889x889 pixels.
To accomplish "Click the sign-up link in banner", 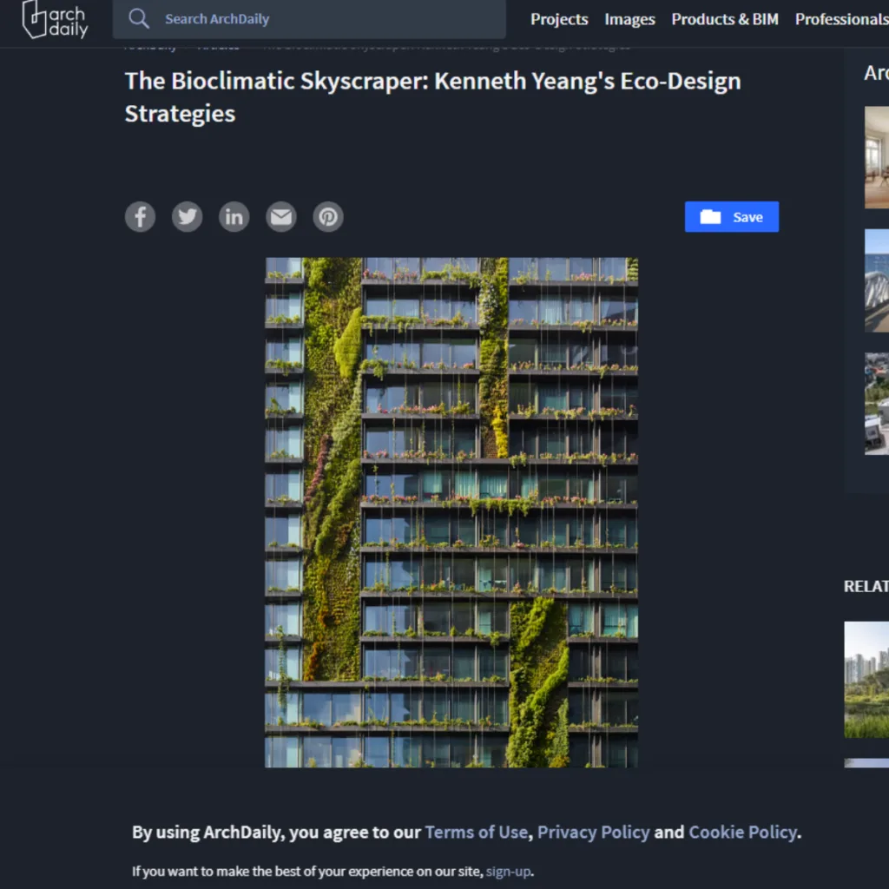I will pyautogui.click(x=508, y=871).
